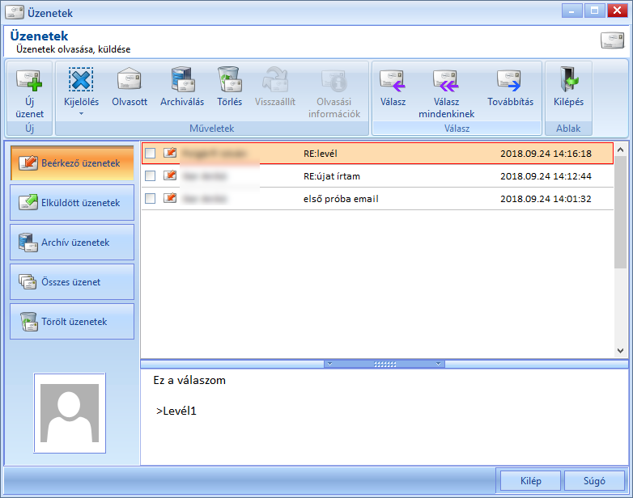The height and width of the screenshot is (498, 633).
Task: Mark message as read with Olvasott
Action: click(130, 87)
